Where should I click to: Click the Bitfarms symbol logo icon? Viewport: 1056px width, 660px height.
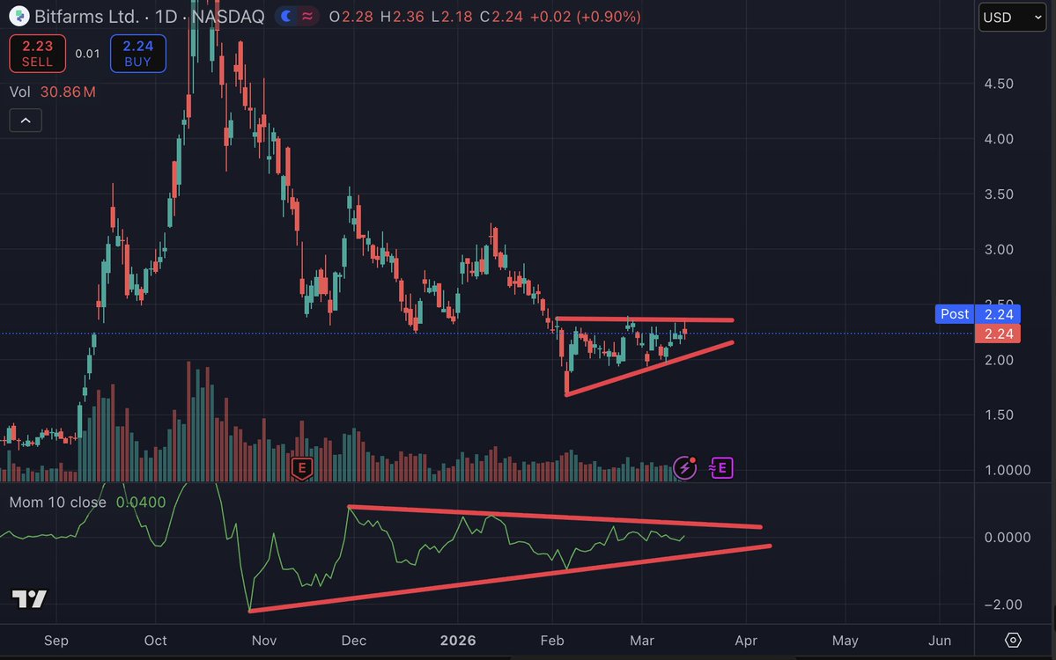point(18,16)
